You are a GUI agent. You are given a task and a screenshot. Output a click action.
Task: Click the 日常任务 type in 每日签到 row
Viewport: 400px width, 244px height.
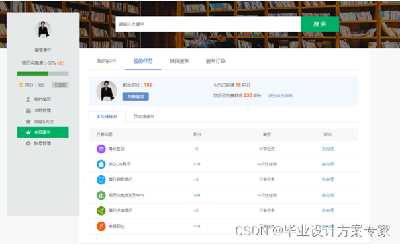point(267,149)
